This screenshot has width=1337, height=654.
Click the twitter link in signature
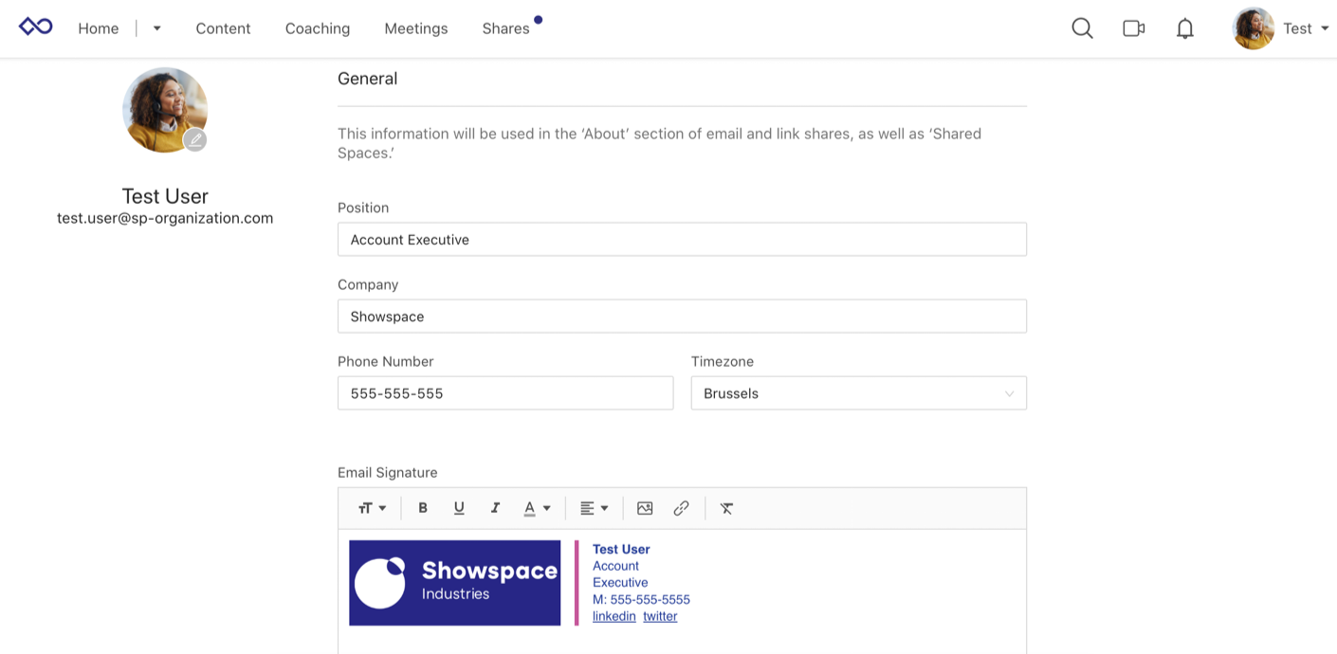(660, 616)
